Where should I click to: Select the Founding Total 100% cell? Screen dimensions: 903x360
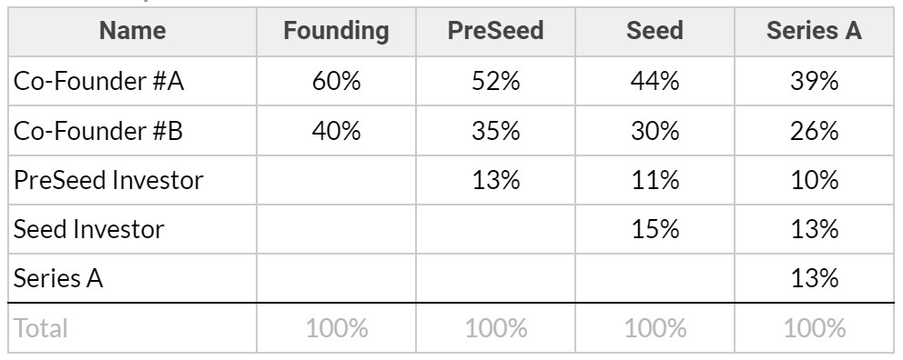coord(336,328)
